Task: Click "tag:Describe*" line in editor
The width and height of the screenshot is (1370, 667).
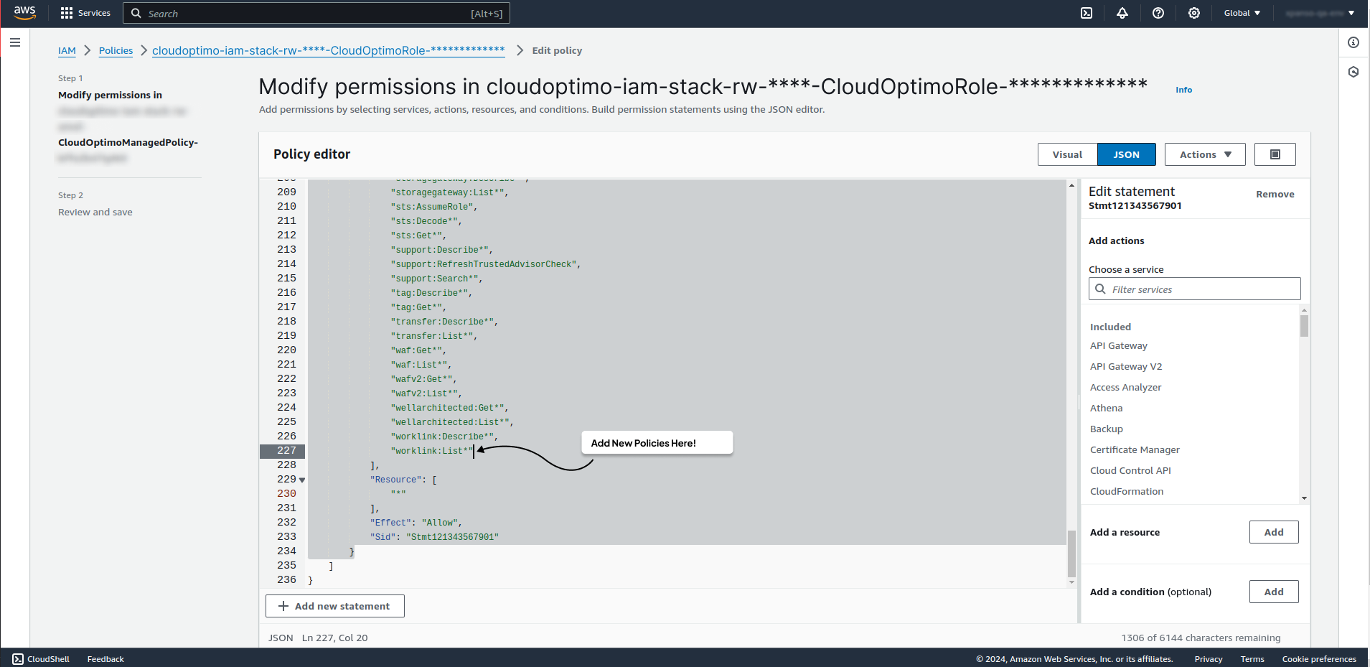Action: point(431,293)
